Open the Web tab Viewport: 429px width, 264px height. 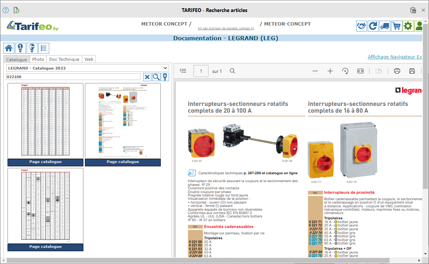click(89, 59)
